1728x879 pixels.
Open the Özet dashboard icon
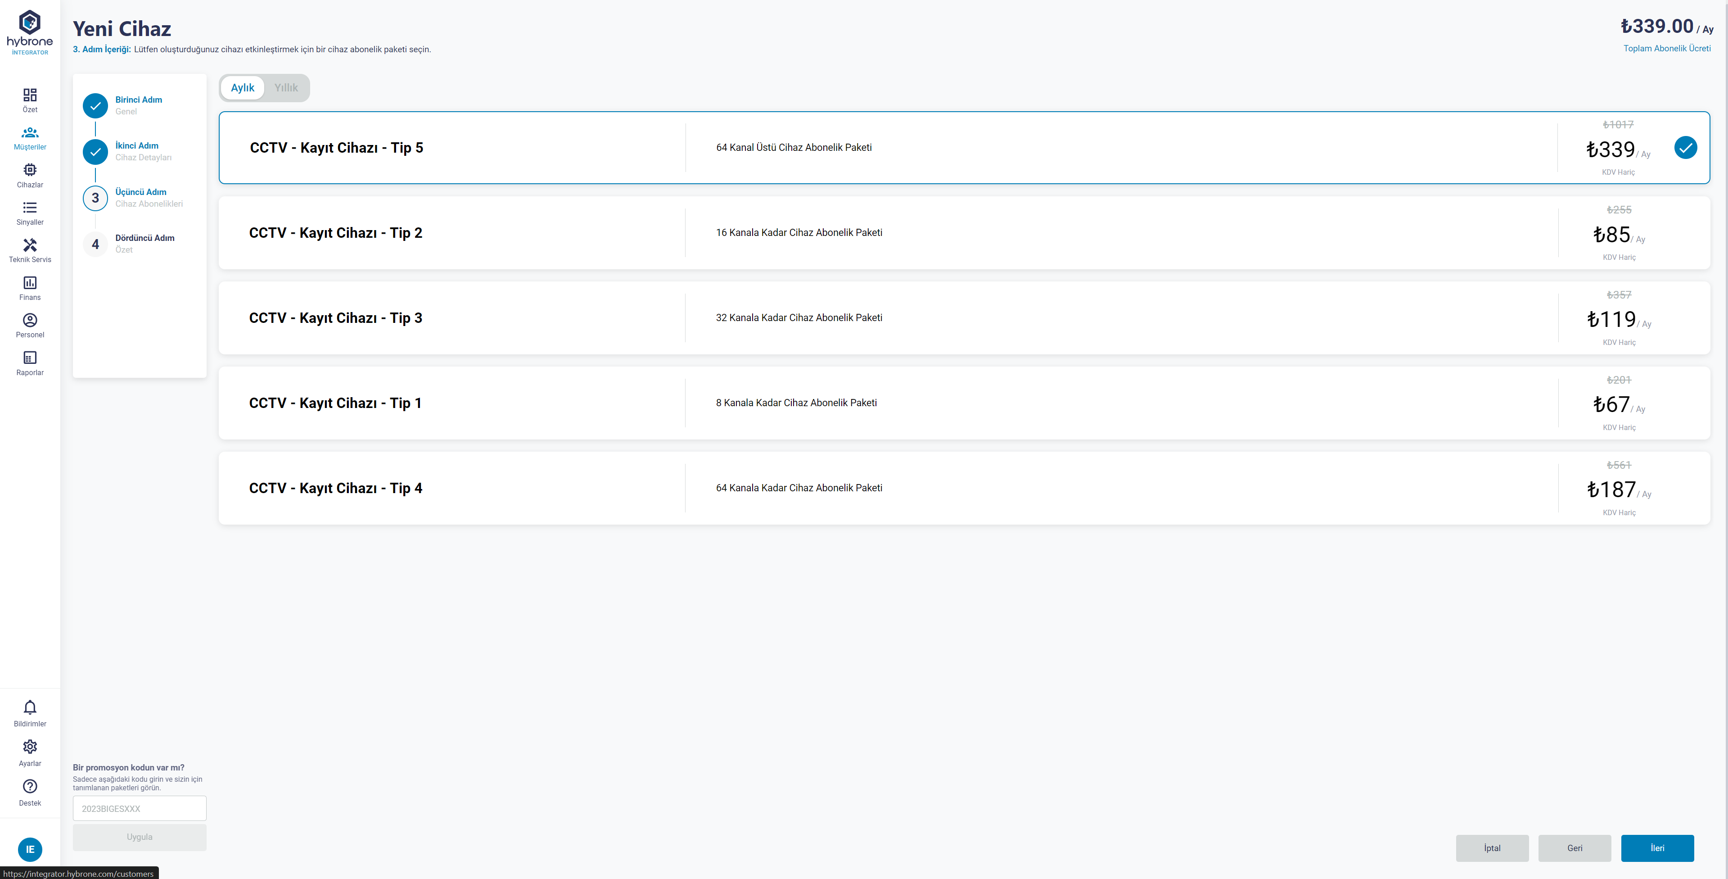30,95
